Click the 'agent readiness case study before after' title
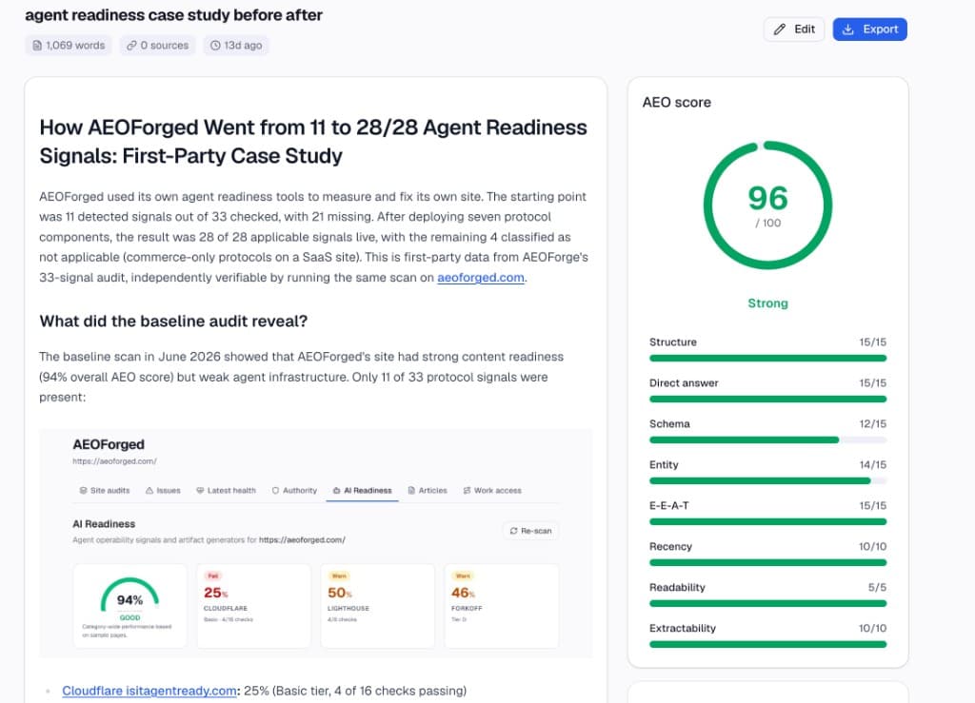The width and height of the screenshot is (975, 703). pos(173,15)
